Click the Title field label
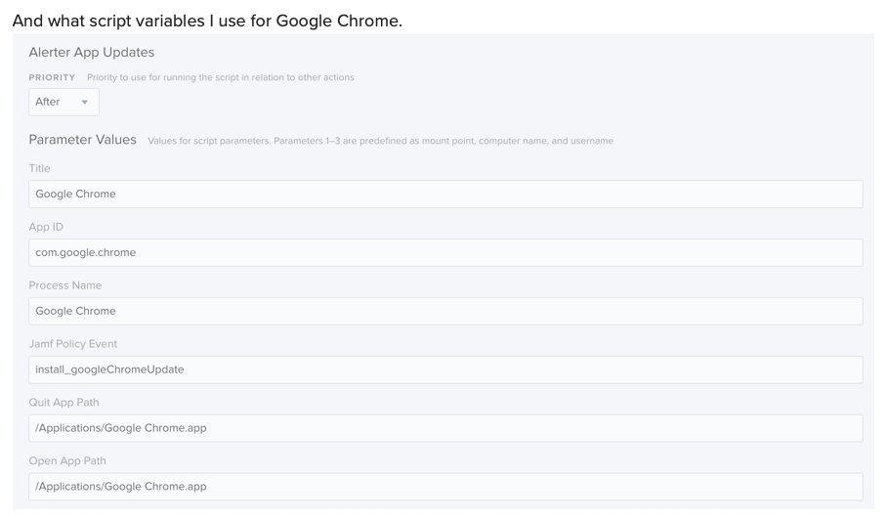 (40, 168)
